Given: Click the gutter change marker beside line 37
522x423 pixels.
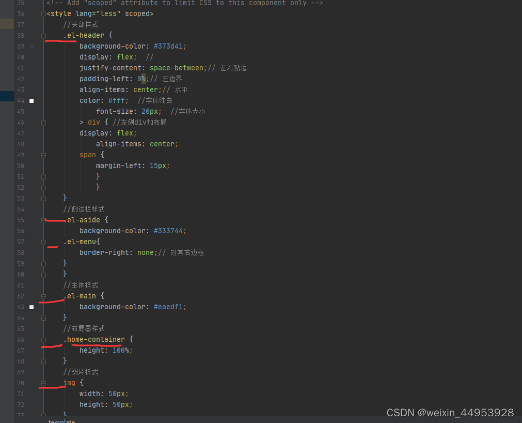Looking at the screenshot, I should point(5,24).
